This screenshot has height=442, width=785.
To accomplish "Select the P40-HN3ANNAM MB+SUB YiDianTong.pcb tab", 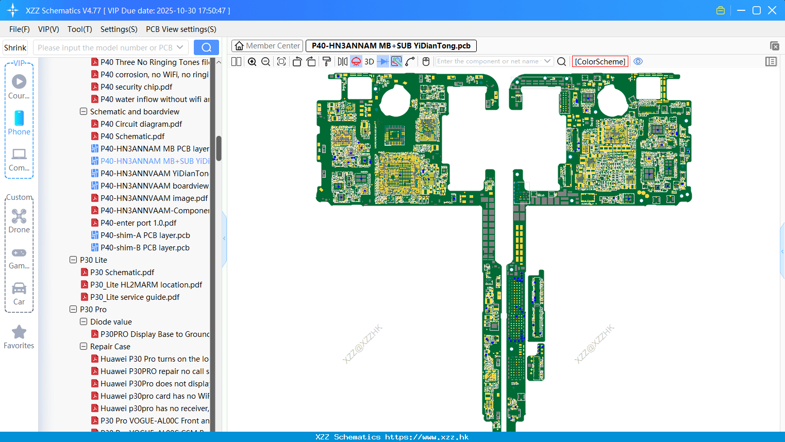I will coord(391,46).
